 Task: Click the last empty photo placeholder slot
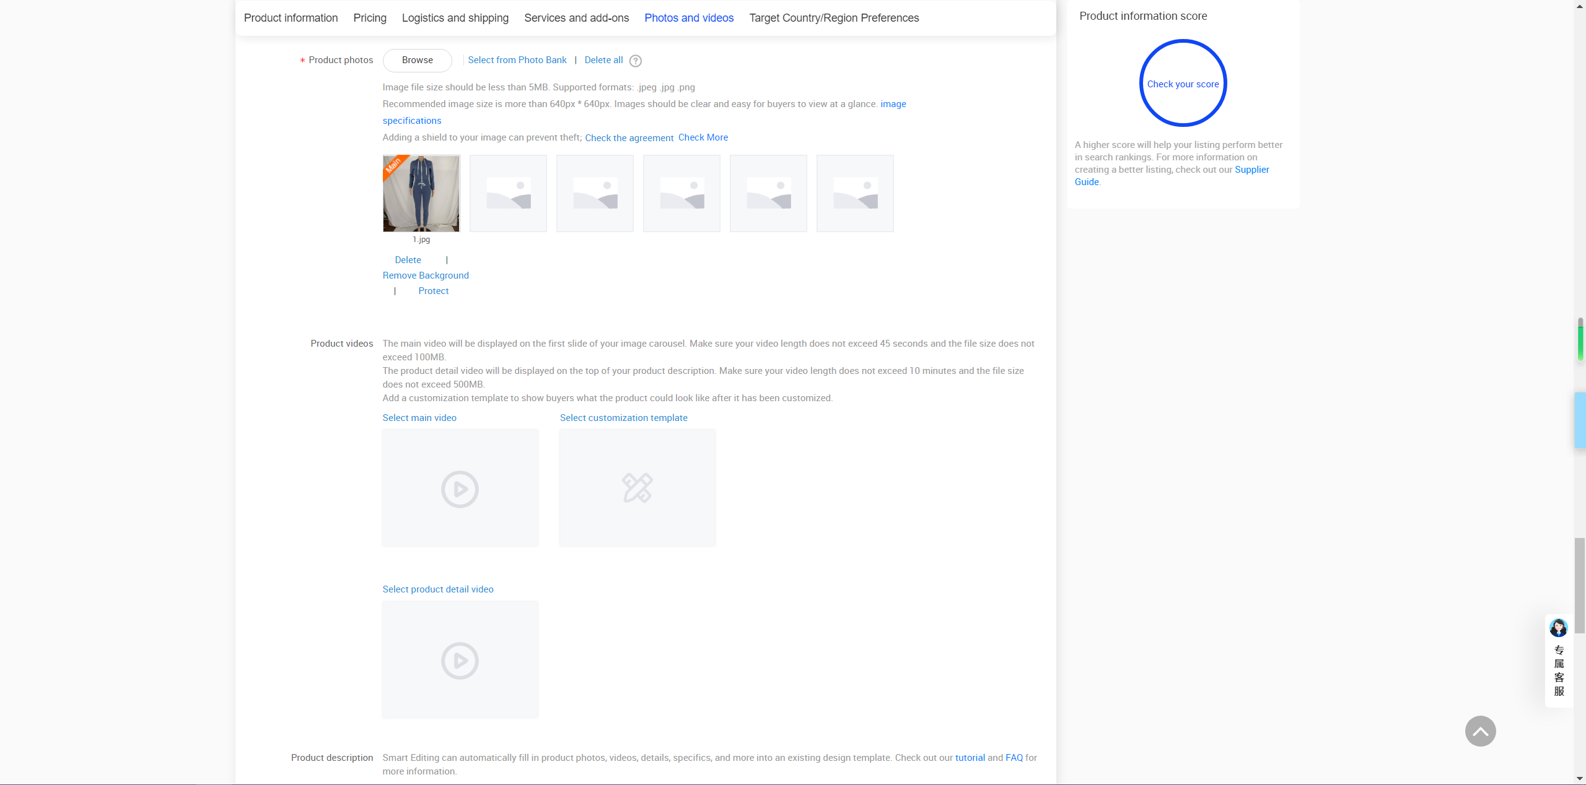coord(855,193)
